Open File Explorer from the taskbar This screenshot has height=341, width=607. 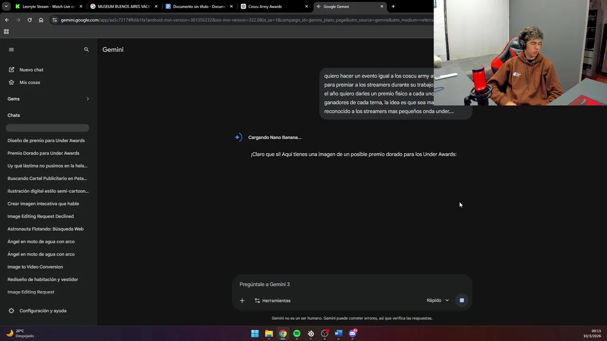click(x=269, y=333)
